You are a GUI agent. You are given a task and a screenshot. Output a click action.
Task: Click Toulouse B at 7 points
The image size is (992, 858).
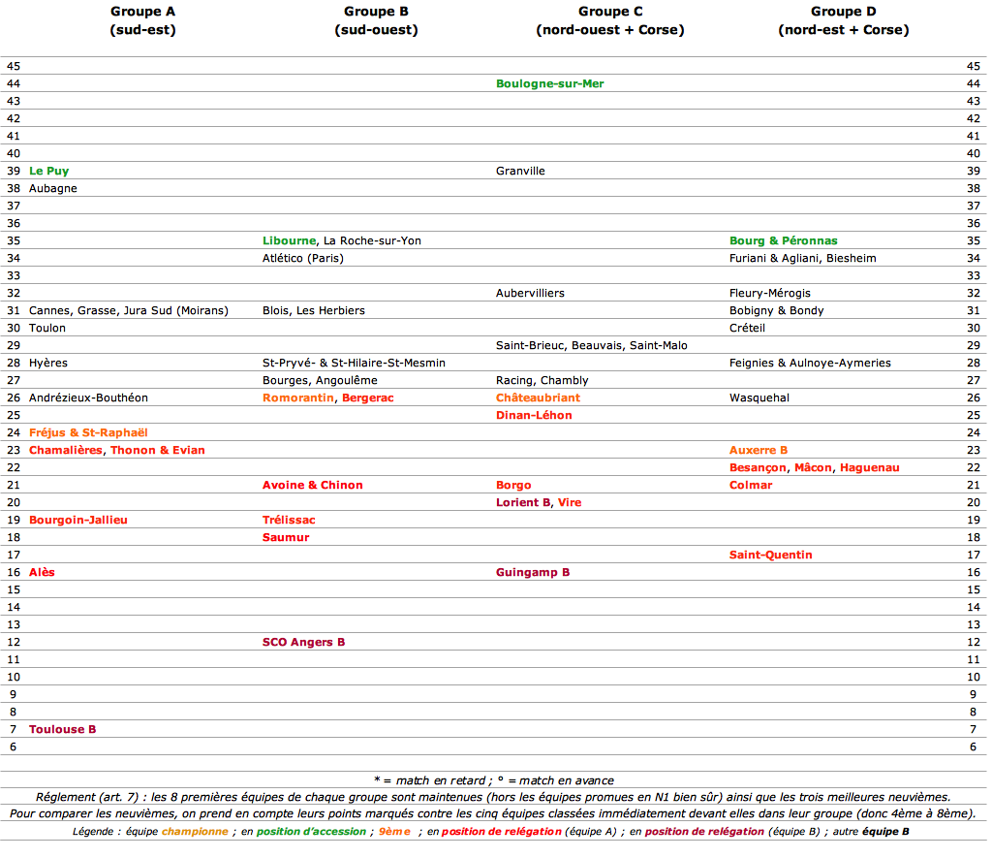click(63, 729)
